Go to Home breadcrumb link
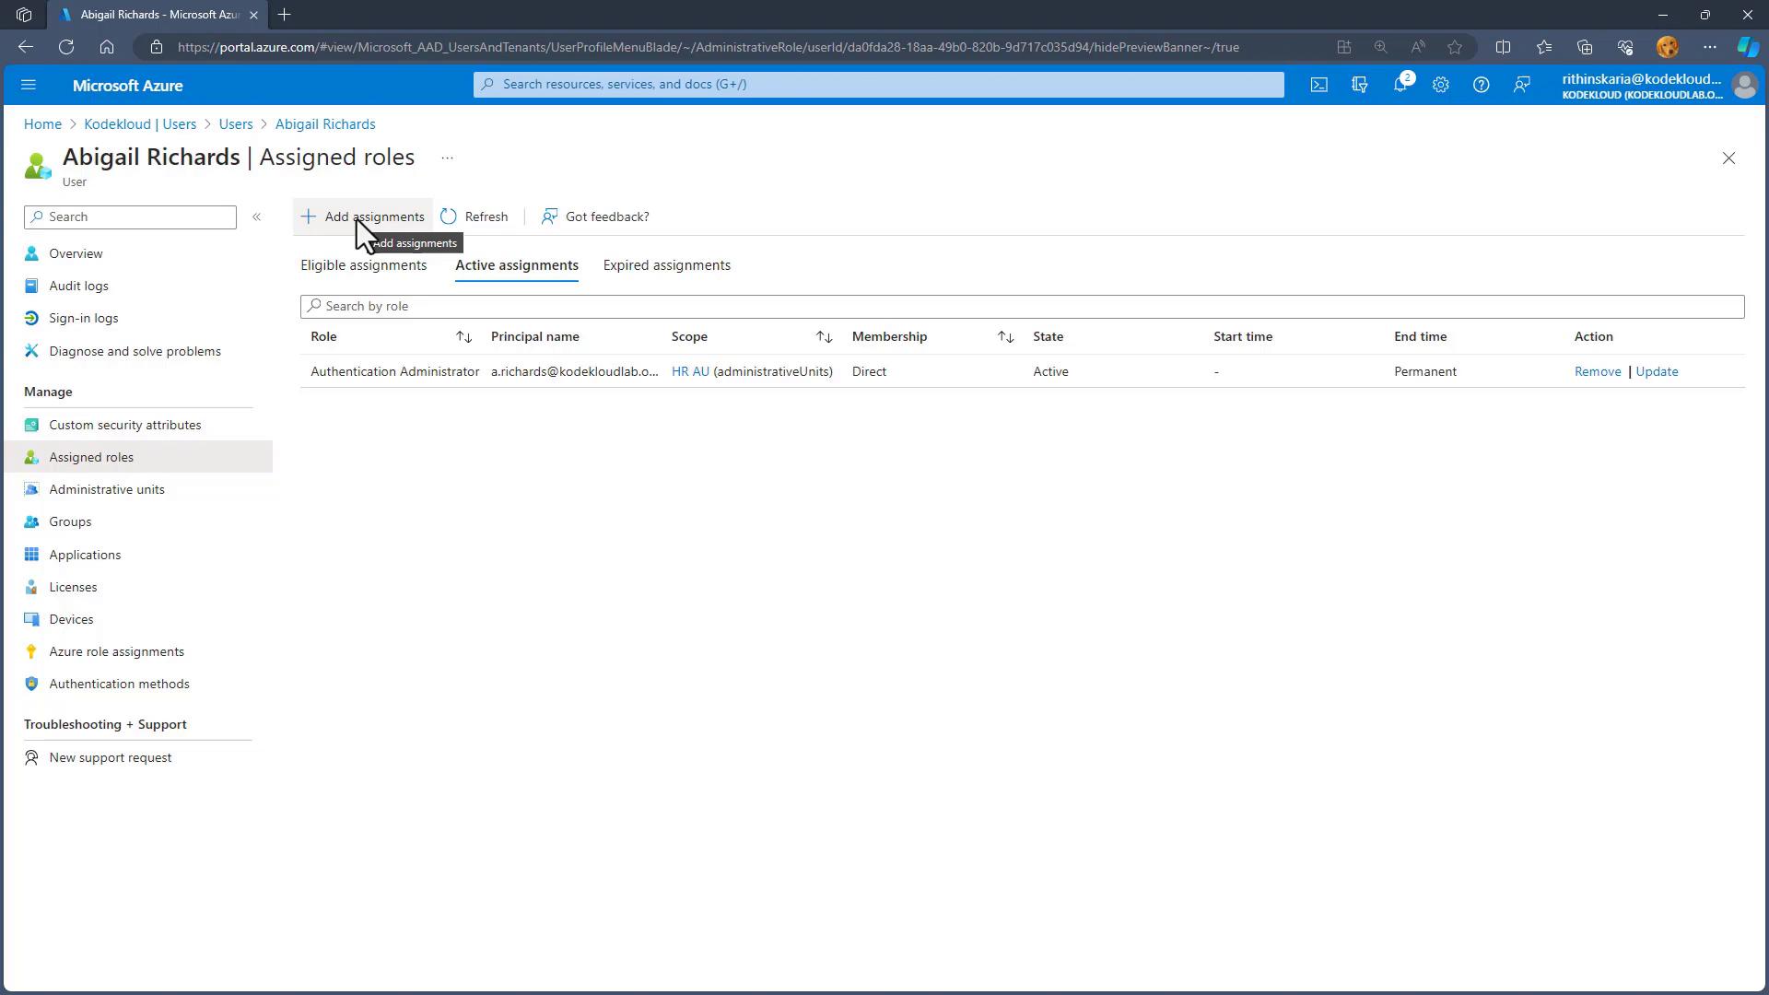The width and height of the screenshot is (1769, 995). coord(42,124)
